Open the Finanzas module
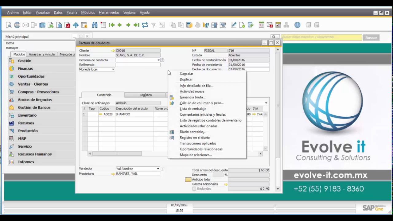393x221 pixels. [25, 68]
